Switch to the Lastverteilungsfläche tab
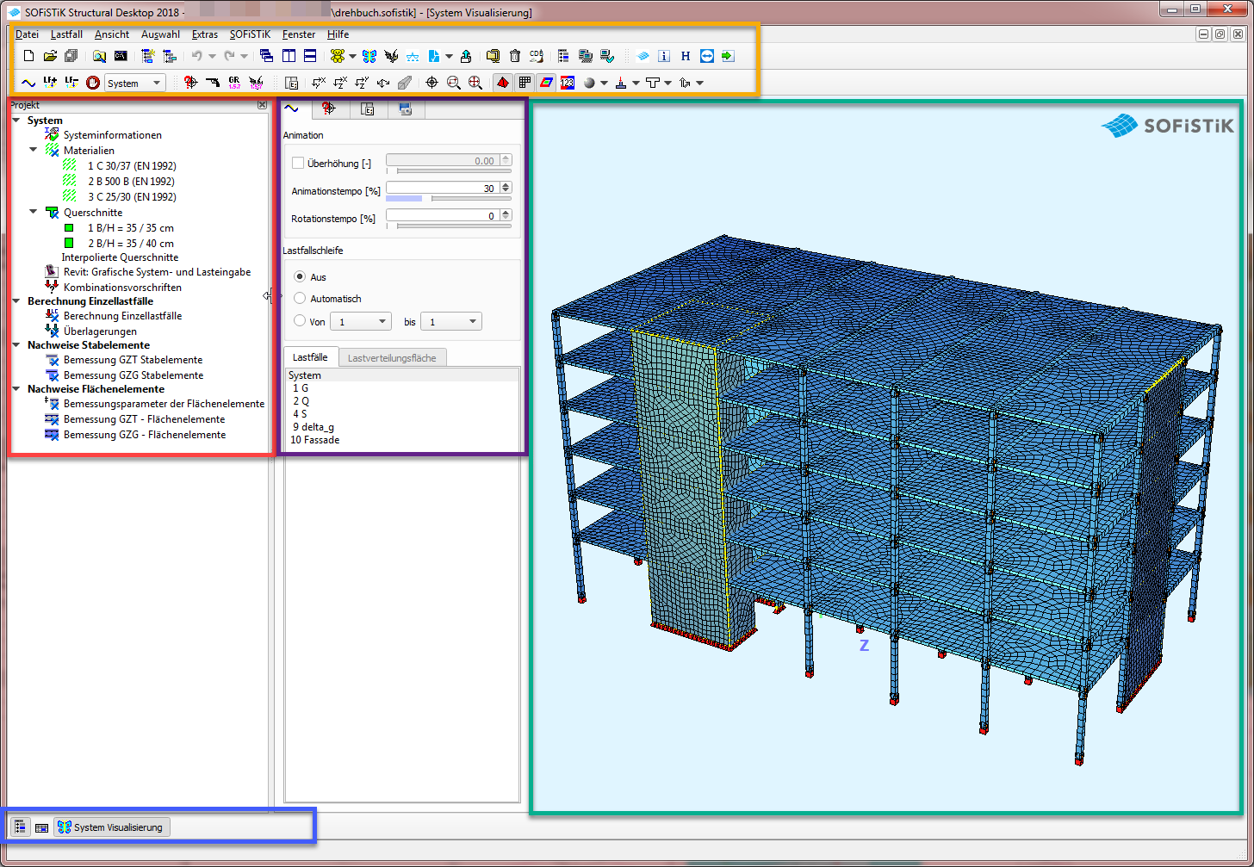This screenshot has height=867, width=1254. coord(391,357)
